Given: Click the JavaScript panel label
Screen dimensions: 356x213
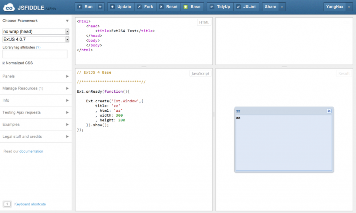Looking at the screenshot, I should tap(200, 74).
